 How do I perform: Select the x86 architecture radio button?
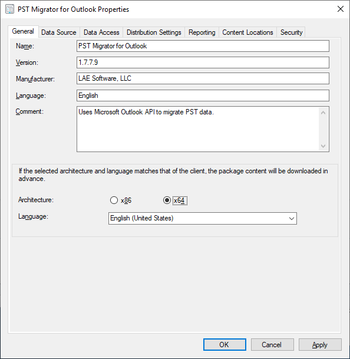114,200
